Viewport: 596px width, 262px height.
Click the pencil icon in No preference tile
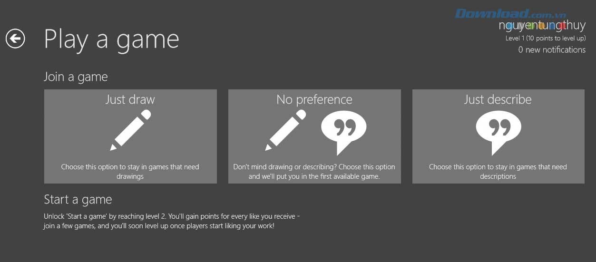tap(285, 130)
